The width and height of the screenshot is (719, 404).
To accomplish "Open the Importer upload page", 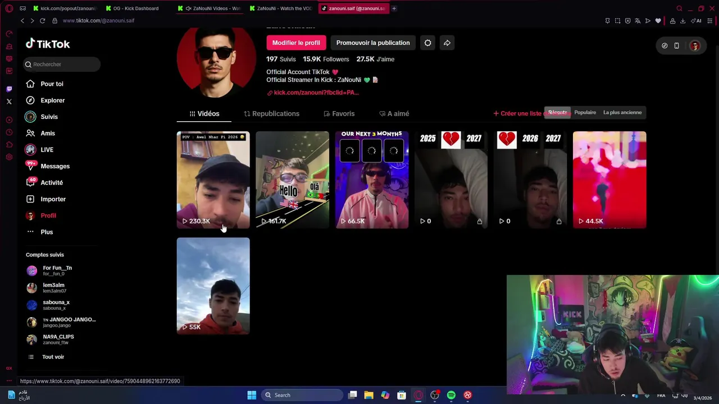I will point(53,199).
